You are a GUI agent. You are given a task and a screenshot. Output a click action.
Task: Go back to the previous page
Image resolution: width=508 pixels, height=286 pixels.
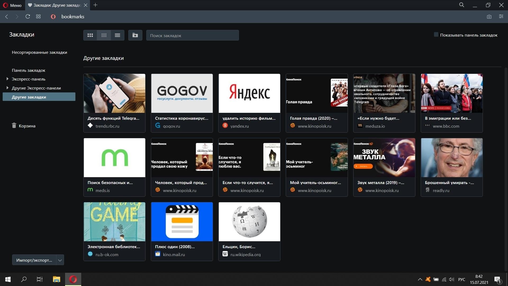tap(7, 17)
